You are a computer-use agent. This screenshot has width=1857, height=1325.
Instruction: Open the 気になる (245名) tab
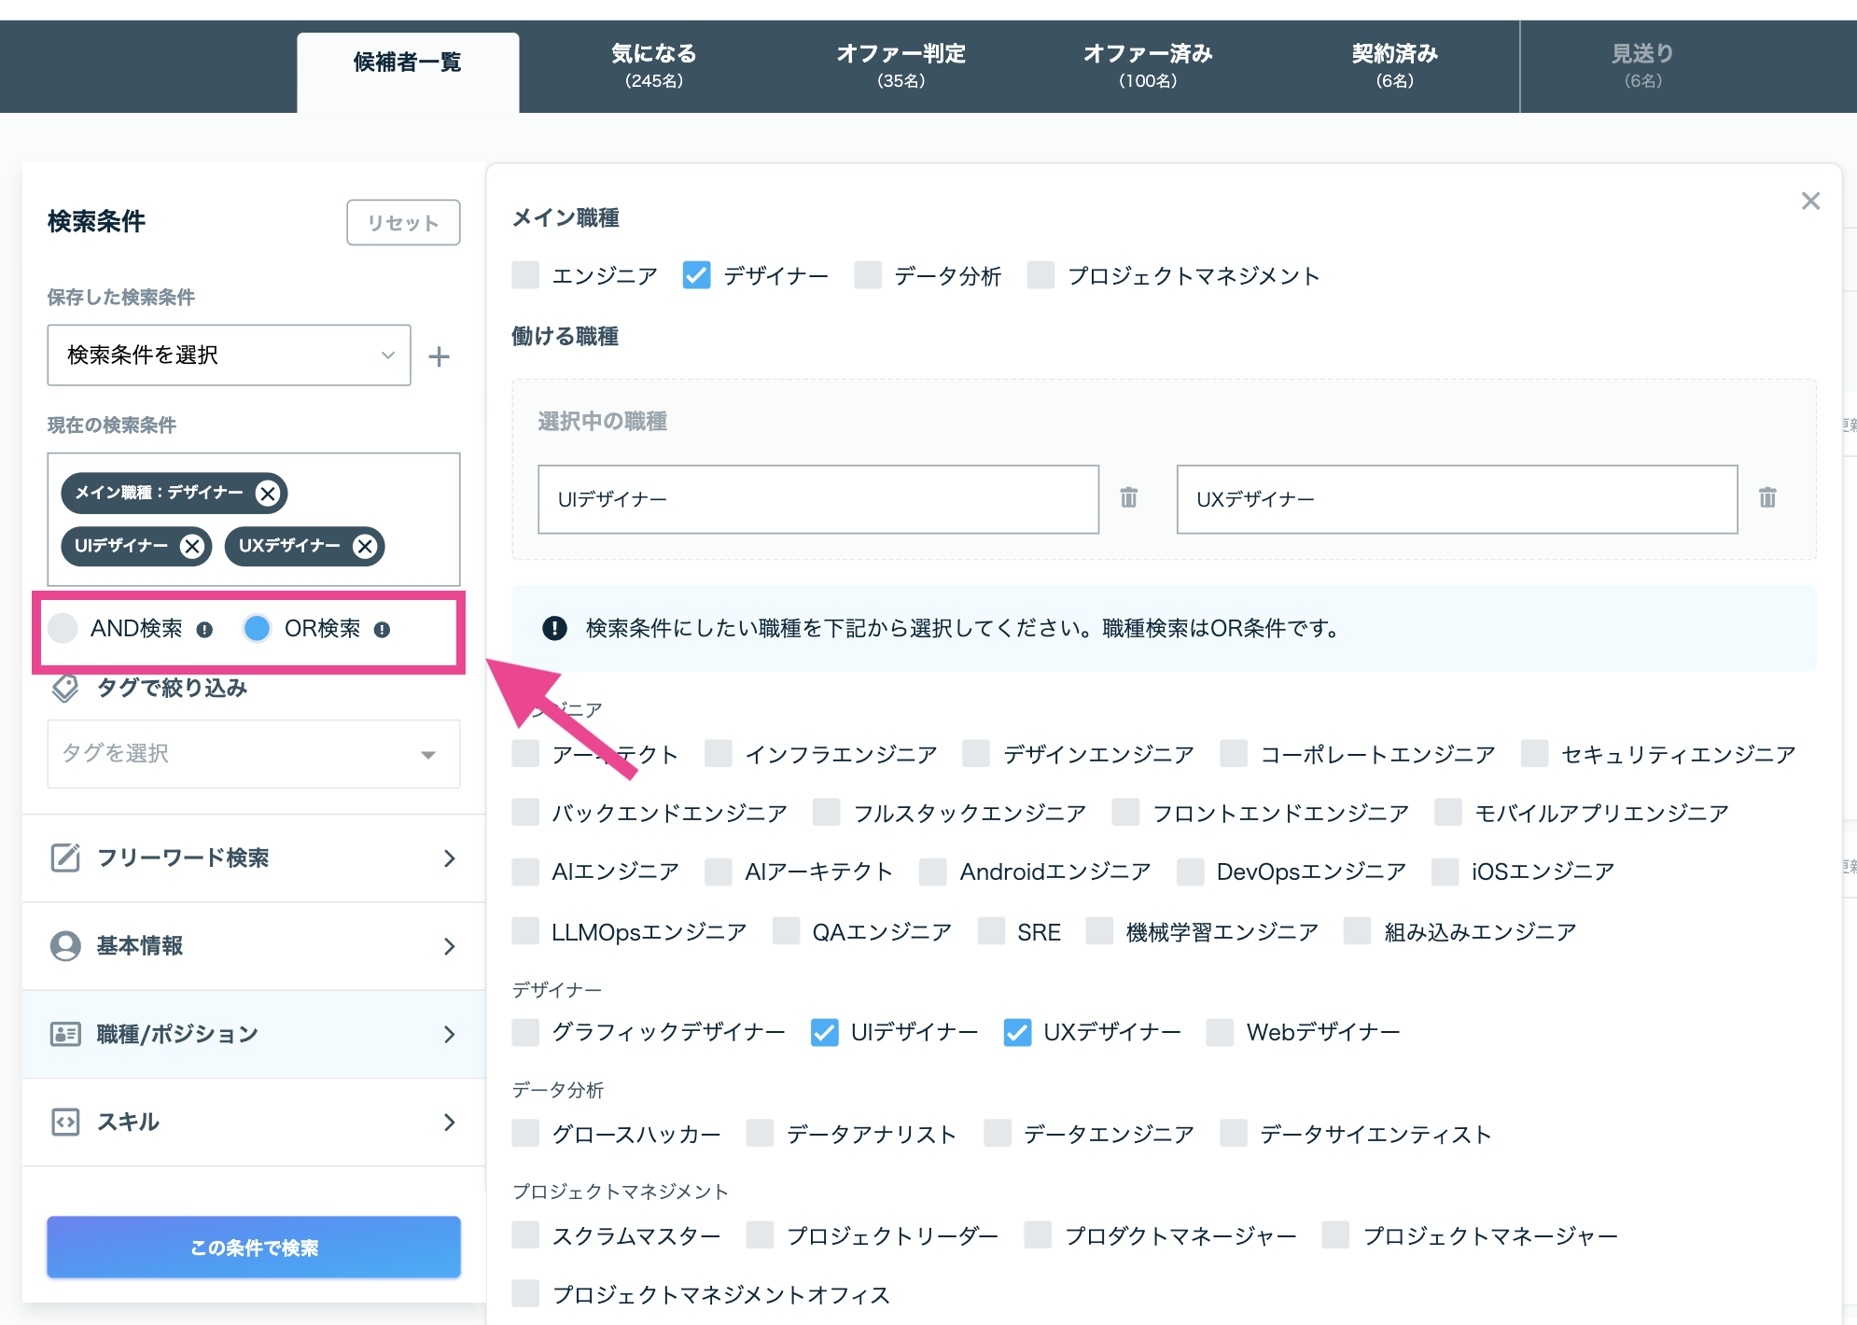pyautogui.click(x=654, y=66)
